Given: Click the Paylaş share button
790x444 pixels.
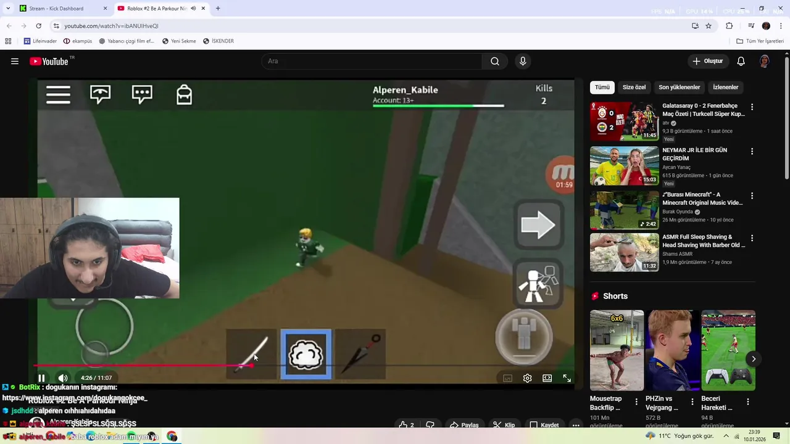Looking at the screenshot, I should click(x=464, y=425).
